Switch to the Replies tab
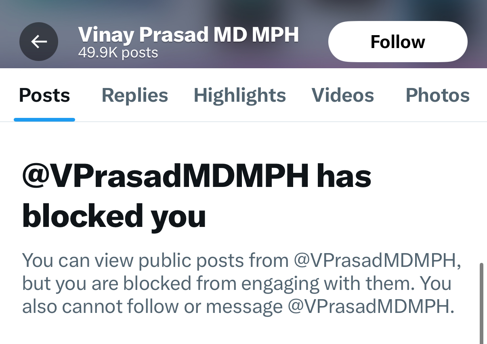 pos(135,96)
